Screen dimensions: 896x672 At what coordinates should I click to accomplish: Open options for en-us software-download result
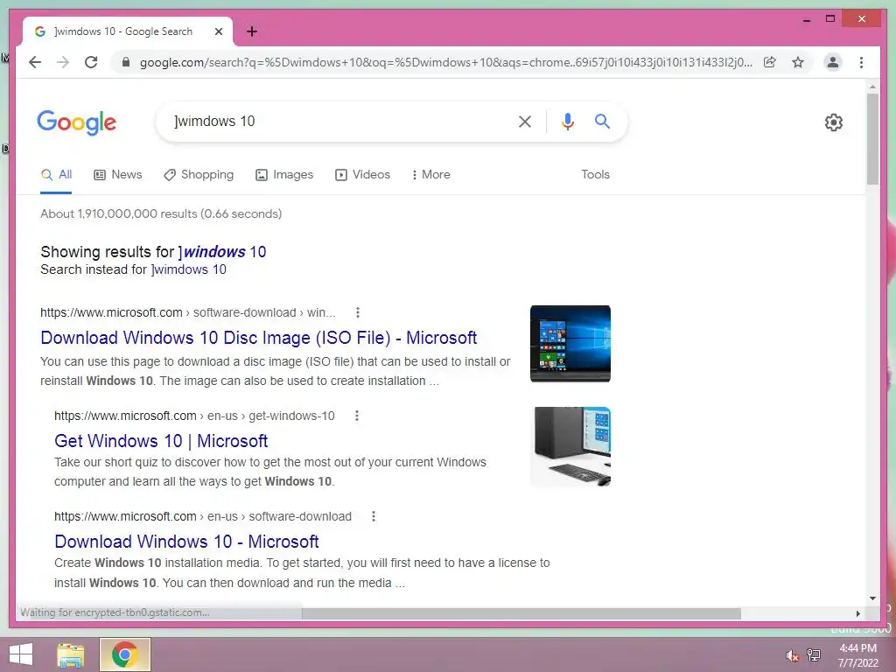(x=374, y=516)
